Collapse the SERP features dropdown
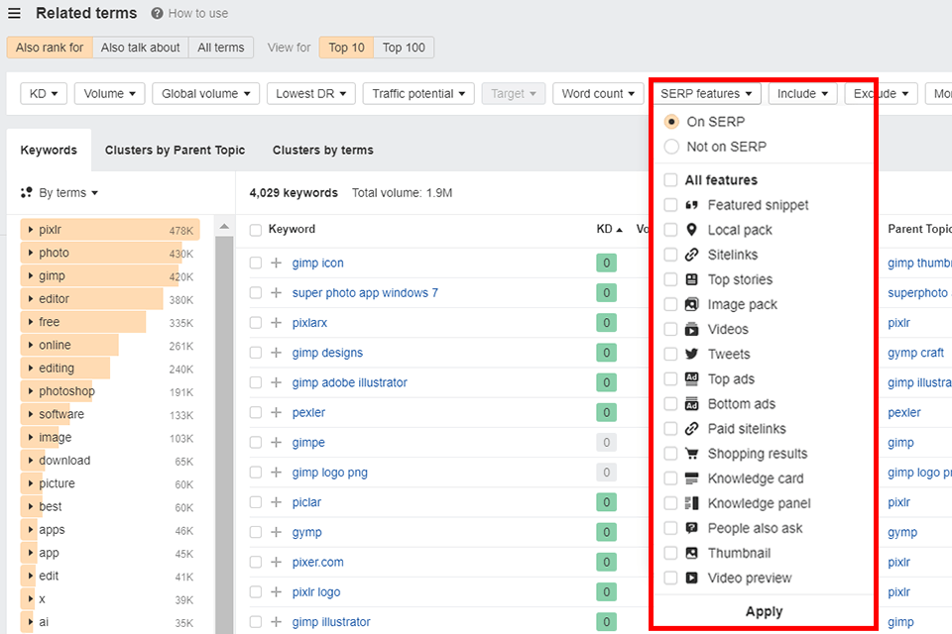952x634 pixels. (705, 93)
